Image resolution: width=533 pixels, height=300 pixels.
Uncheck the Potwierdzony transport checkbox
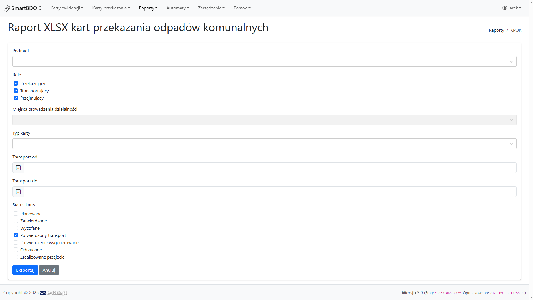click(16, 235)
